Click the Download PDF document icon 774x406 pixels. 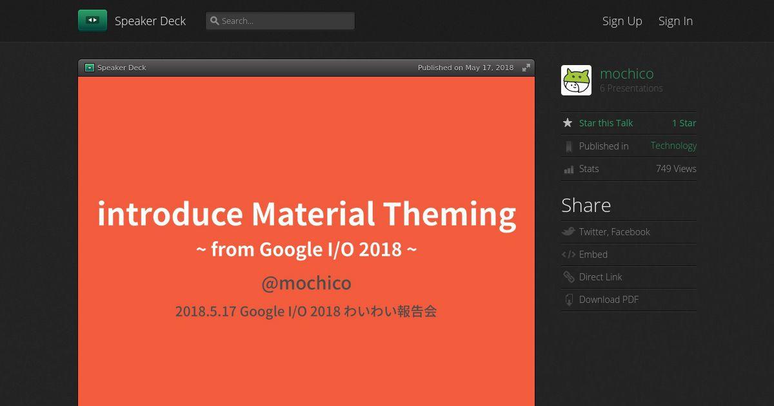(568, 300)
